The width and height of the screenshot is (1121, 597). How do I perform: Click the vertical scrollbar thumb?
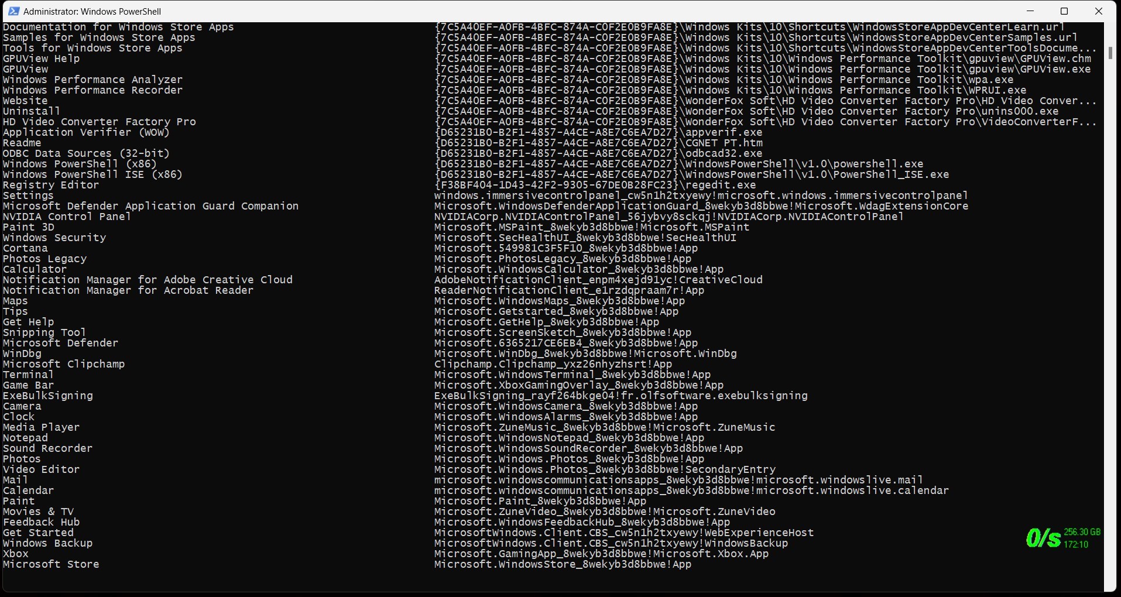1110,53
